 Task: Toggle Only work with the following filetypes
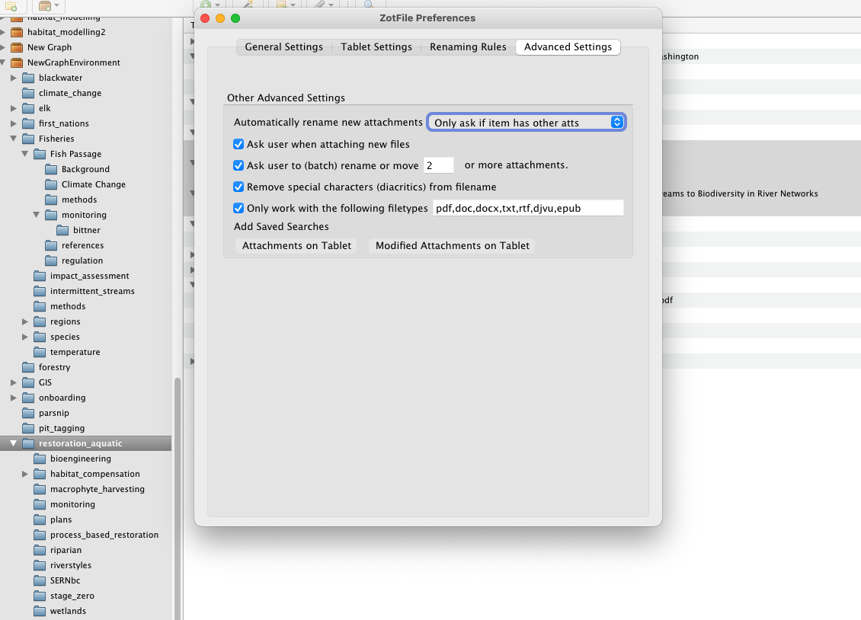(x=238, y=209)
